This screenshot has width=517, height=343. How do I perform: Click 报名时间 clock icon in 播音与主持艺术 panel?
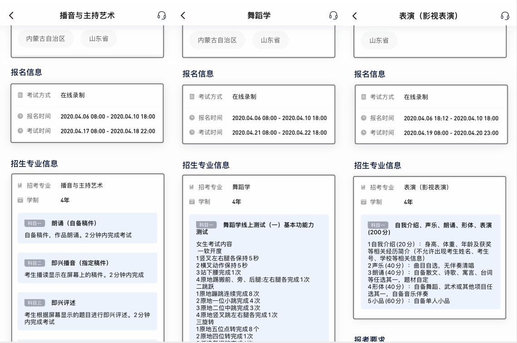pos(20,116)
